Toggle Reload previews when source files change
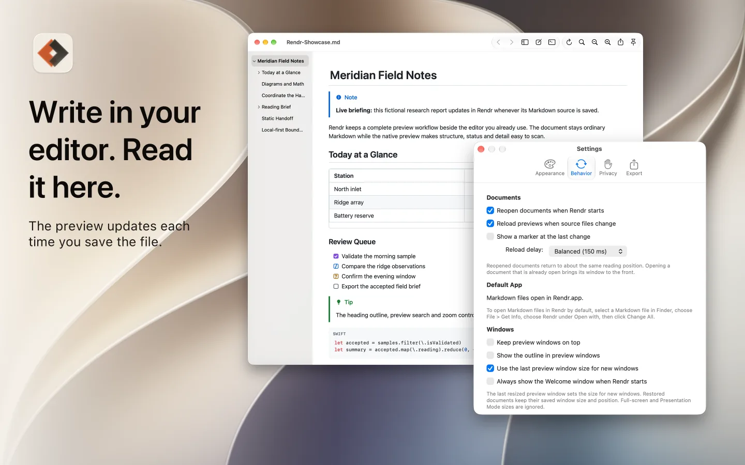745x465 pixels. tap(490, 223)
